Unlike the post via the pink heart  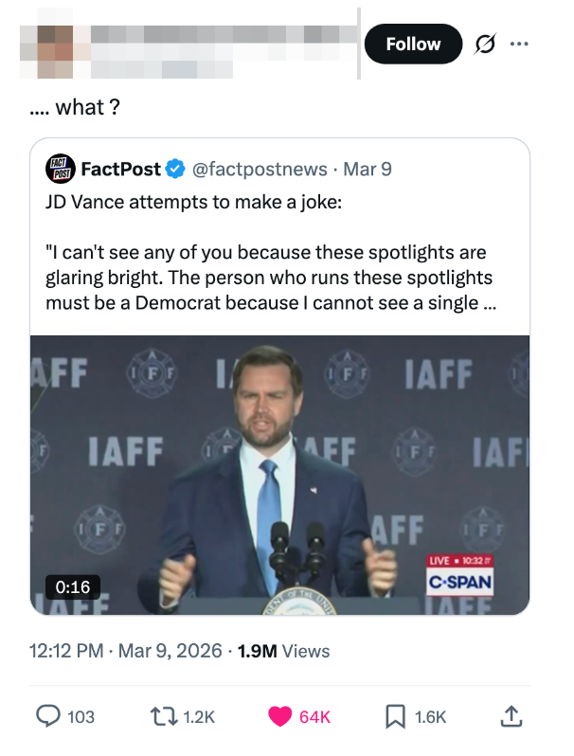click(280, 717)
